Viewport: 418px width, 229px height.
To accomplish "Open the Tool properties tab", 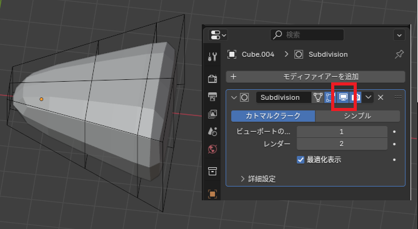I will point(212,57).
